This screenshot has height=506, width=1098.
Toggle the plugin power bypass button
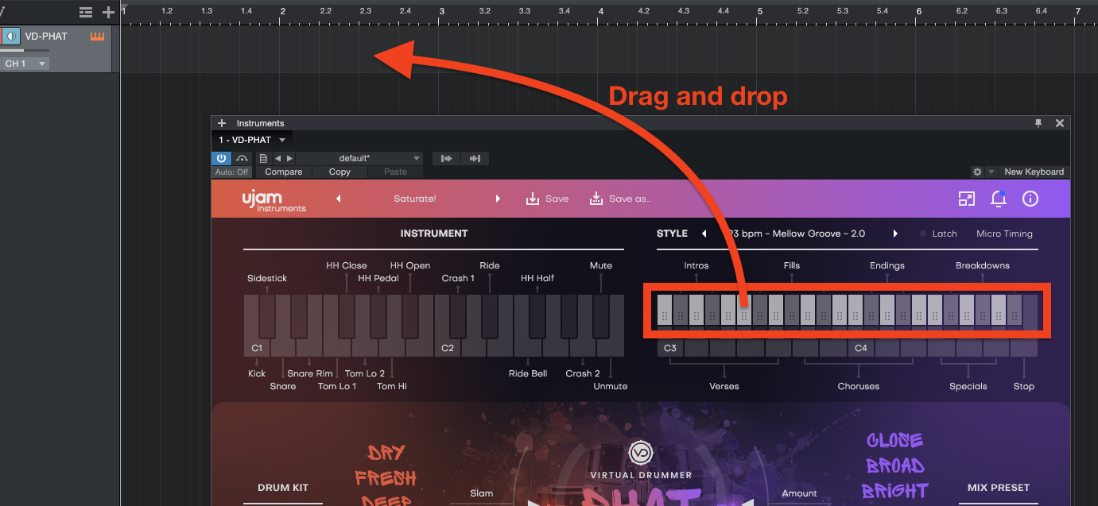(x=220, y=158)
